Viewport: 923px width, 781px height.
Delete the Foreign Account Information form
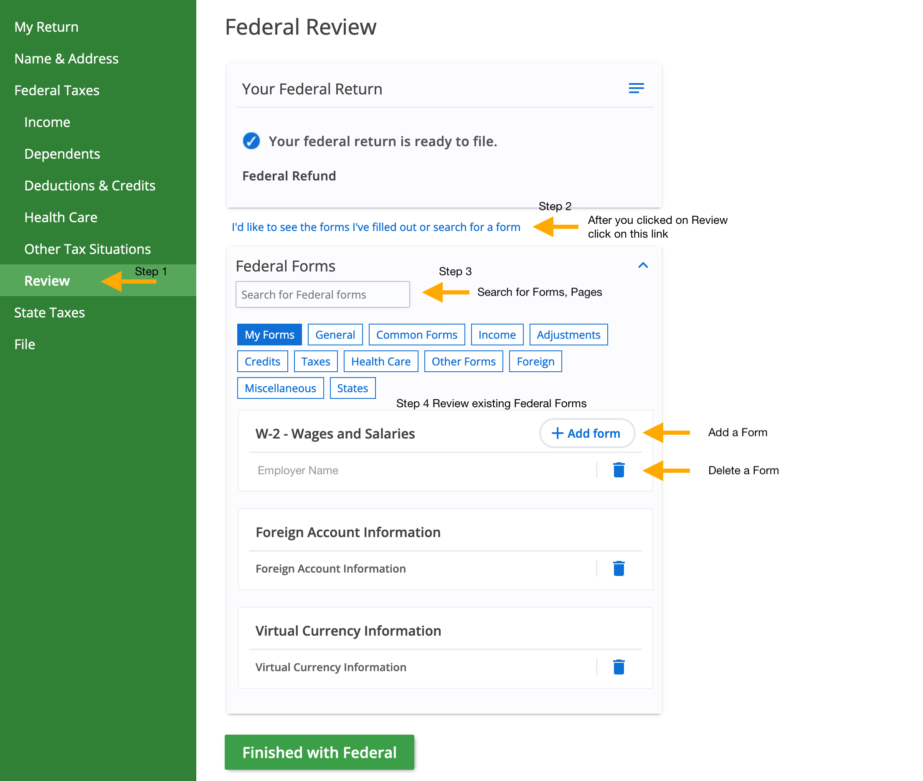pos(619,568)
